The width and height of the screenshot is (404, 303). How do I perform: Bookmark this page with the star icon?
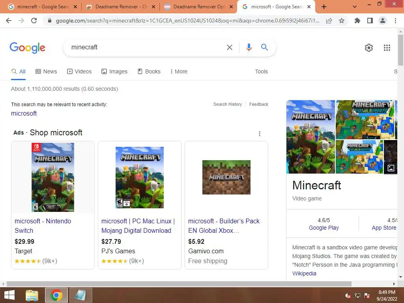[x=342, y=21]
